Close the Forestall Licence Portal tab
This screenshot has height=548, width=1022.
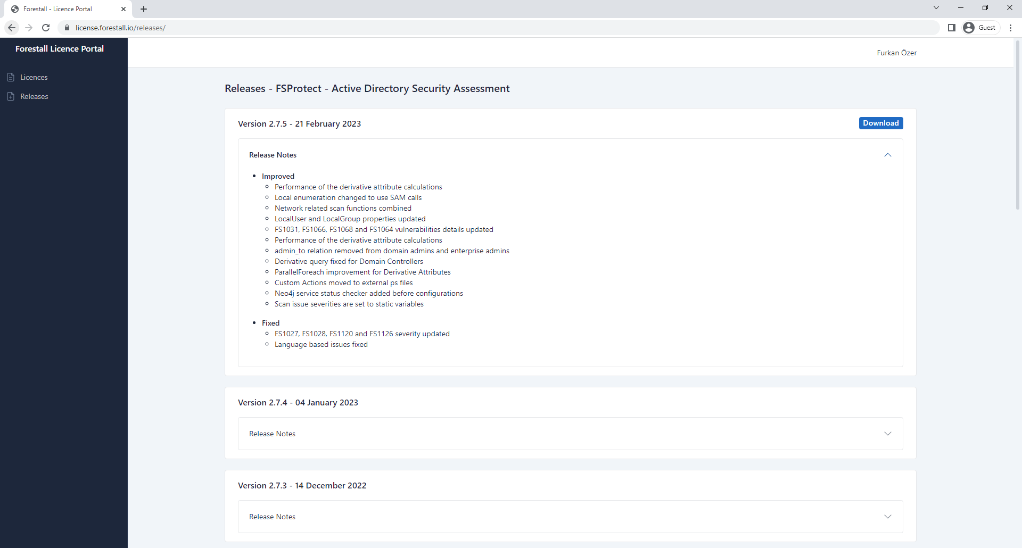coord(123,9)
